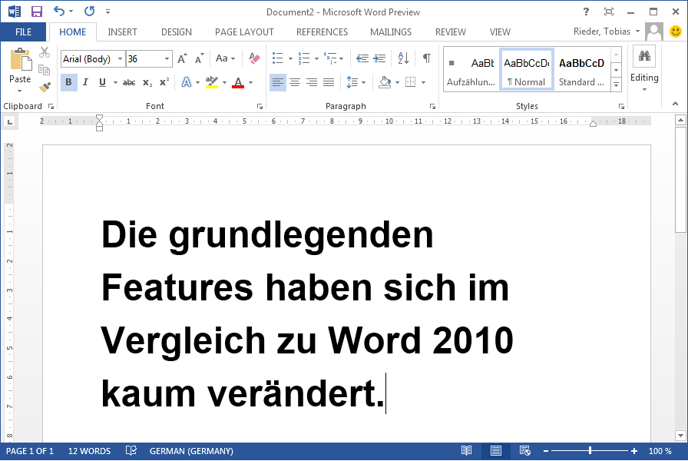Open the Change Case dropdown
The image size is (688, 461).
point(226,58)
